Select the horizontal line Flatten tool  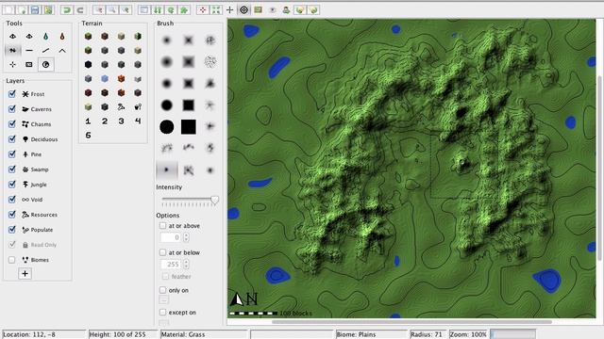click(x=29, y=50)
